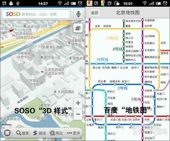Tap the 菜市口 station

tap(106, 134)
